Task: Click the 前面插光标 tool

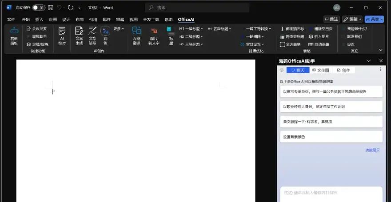Action: [x=292, y=29]
